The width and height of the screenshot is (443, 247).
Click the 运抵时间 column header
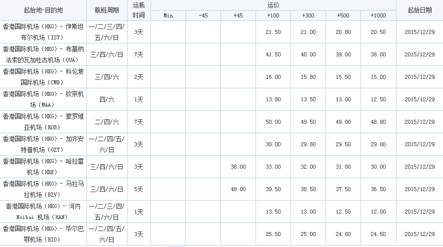click(x=138, y=10)
